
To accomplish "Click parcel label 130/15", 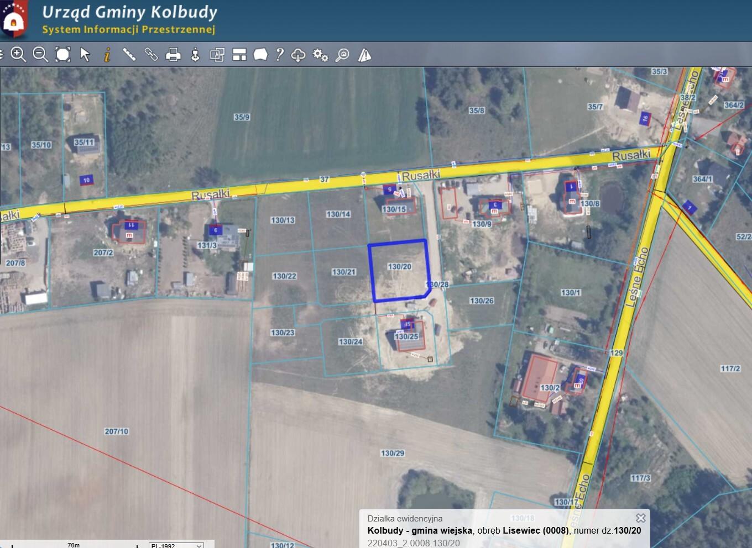I will [x=394, y=209].
